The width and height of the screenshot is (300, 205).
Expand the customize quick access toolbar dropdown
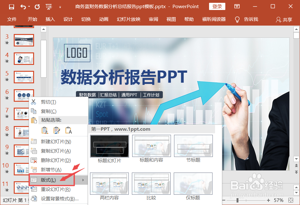[60, 7]
